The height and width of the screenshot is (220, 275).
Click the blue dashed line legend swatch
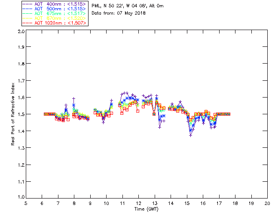coord(27,9)
